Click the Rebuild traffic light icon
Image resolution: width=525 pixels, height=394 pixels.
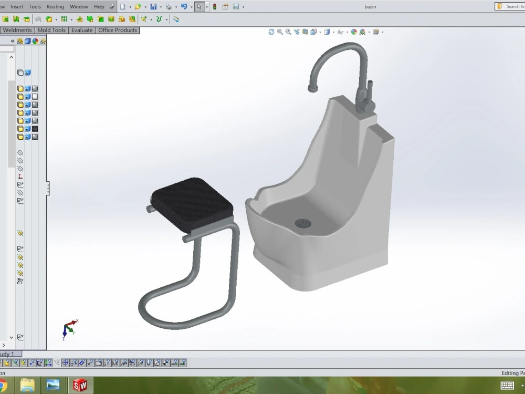tap(215, 7)
